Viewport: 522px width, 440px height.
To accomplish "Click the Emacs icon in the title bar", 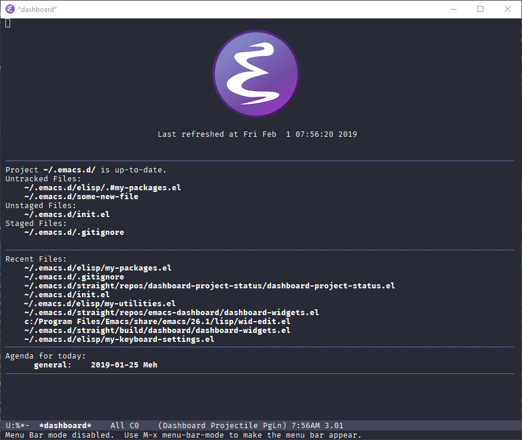I will click(x=10, y=9).
